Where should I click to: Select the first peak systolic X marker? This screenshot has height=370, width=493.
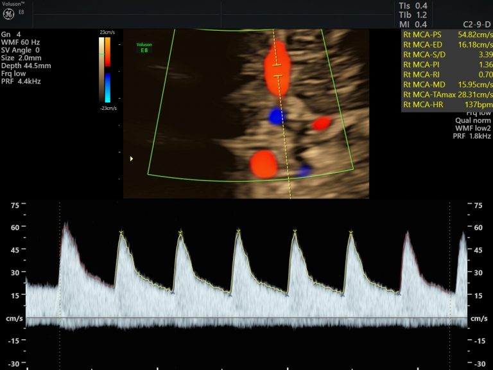click(x=120, y=231)
